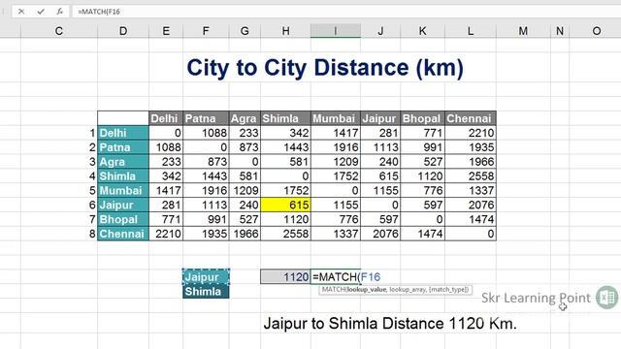Select column L header
The height and width of the screenshot is (349, 621).
tap(470, 31)
